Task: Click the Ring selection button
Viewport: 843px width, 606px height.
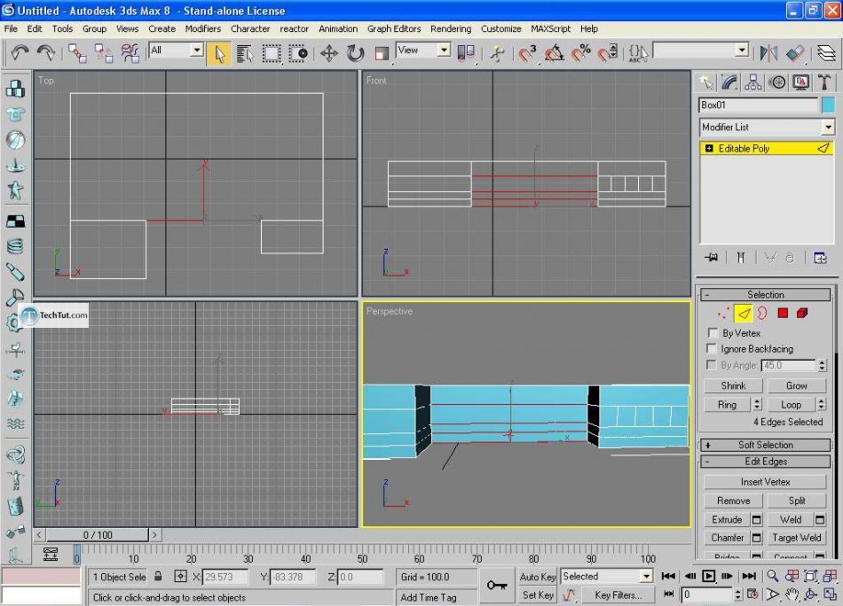Action: 727,405
